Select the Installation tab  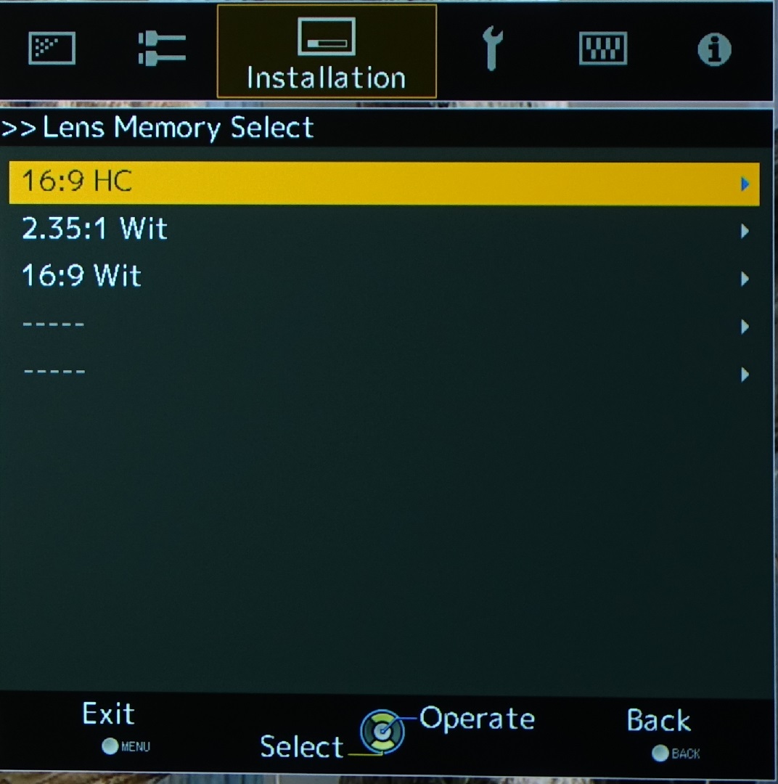pyautogui.click(x=327, y=52)
